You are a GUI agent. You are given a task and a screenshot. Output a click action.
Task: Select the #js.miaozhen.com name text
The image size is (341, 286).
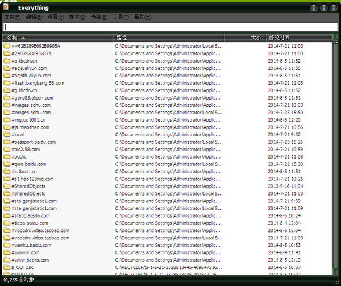(x=31, y=127)
